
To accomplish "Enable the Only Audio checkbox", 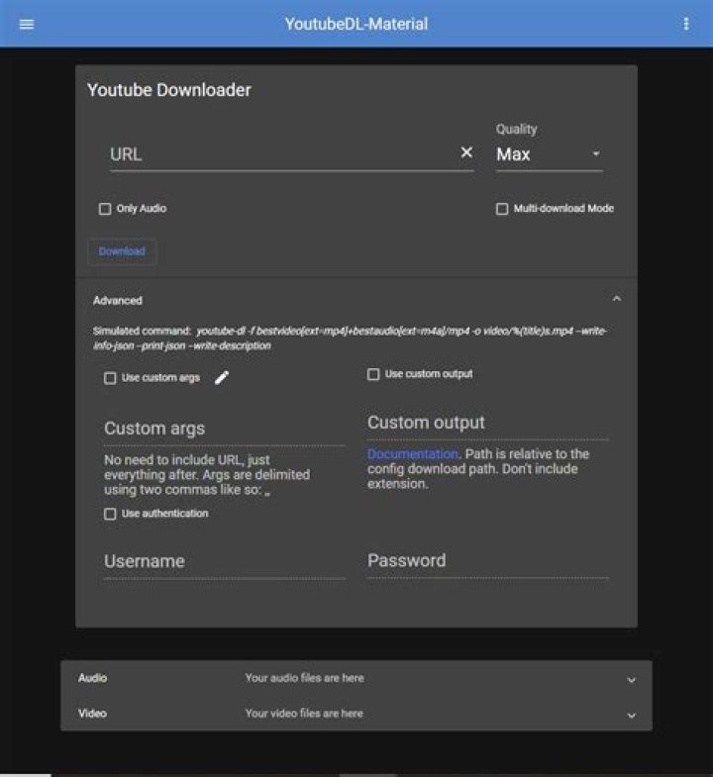I will point(105,209).
